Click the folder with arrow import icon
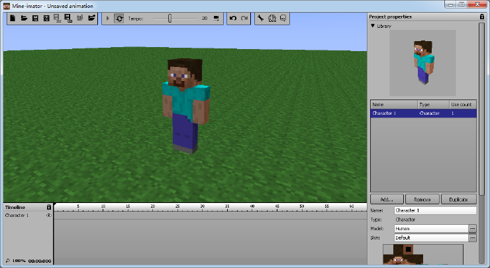 pos(91,18)
